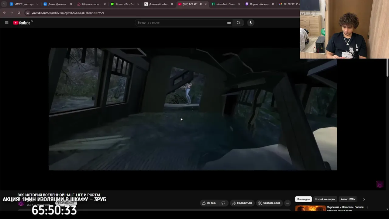389x219 pixels.
Task: Click the scrollbar down arrow
Action: coord(387,209)
